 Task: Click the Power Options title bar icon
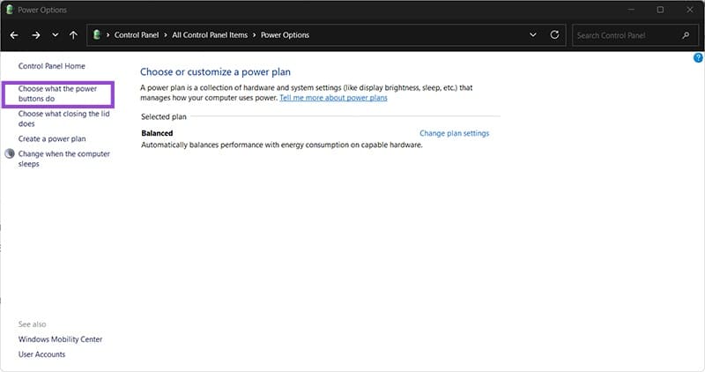(10, 10)
